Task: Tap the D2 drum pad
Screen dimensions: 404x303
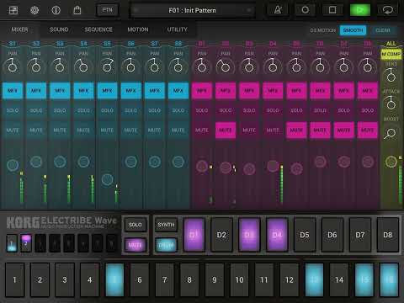Action: tap(221, 235)
